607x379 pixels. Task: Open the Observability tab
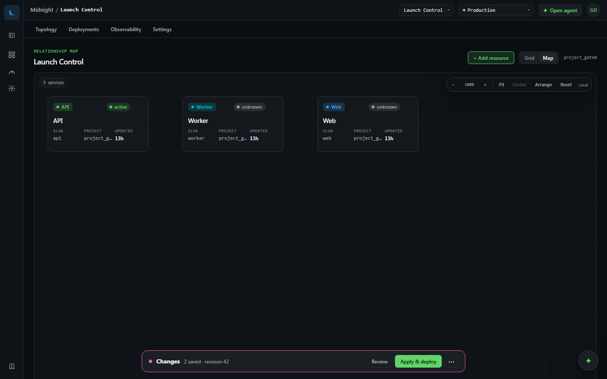click(x=126, y=29)
